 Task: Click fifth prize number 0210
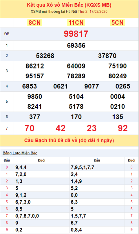point(118,107)
